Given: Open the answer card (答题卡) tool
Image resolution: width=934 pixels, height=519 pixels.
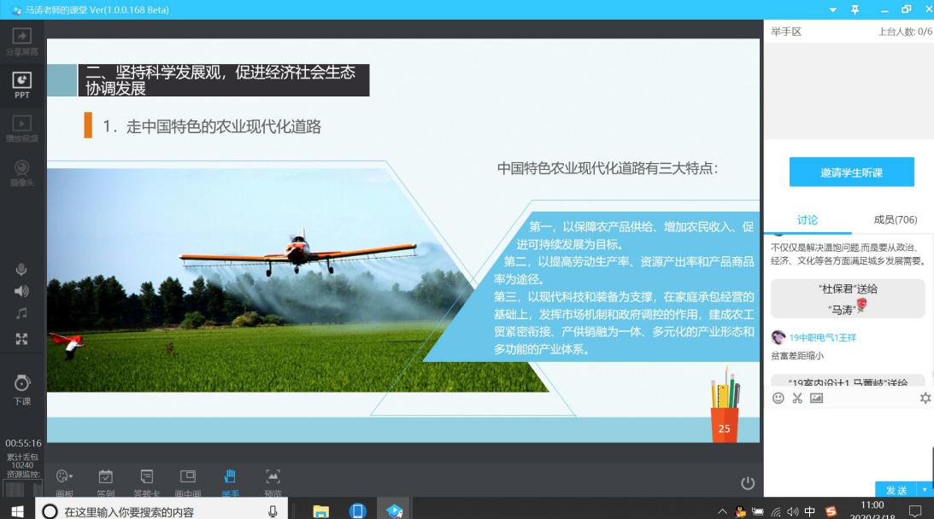Looking at the screenshot, I should click(x=146, y=478).
